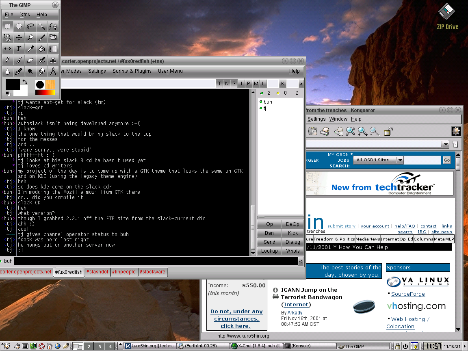Image resolution: width=468 pixels, height=351 pixels.
Task: Toggle the S secret channel mode button
Action: tap(234, 84)
